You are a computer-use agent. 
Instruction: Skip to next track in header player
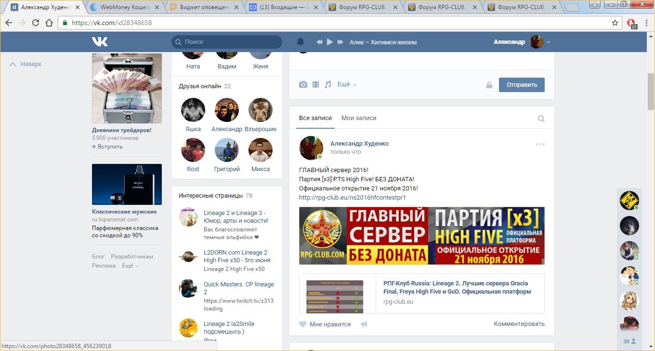click(x=341, y=42)
